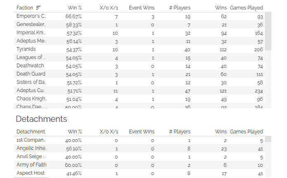287x178 pixels.
Task: Select the # Players header in Detachments
Action: pyautogui.click(x=180, y=132)
